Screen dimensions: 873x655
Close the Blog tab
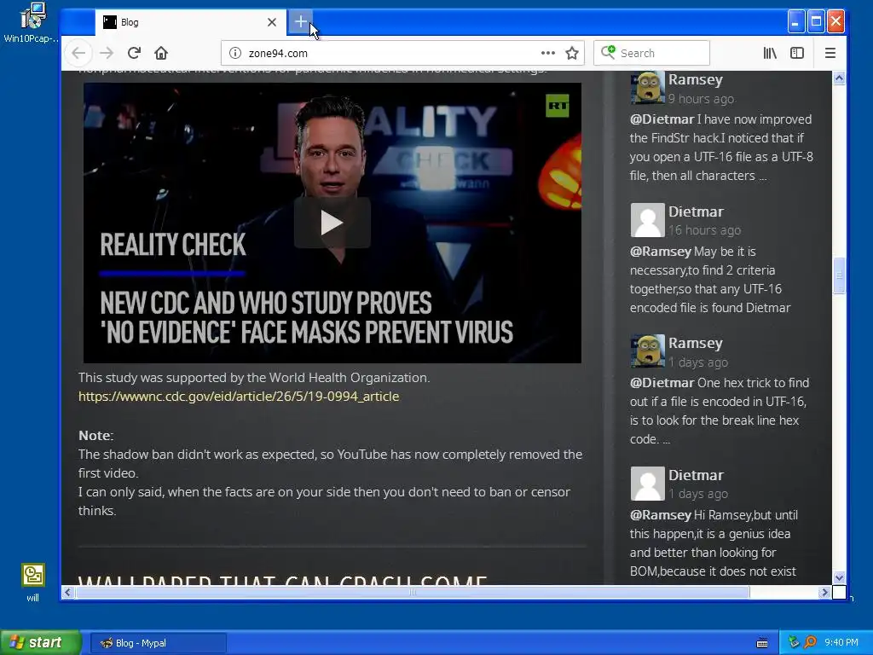pos(272,22)
